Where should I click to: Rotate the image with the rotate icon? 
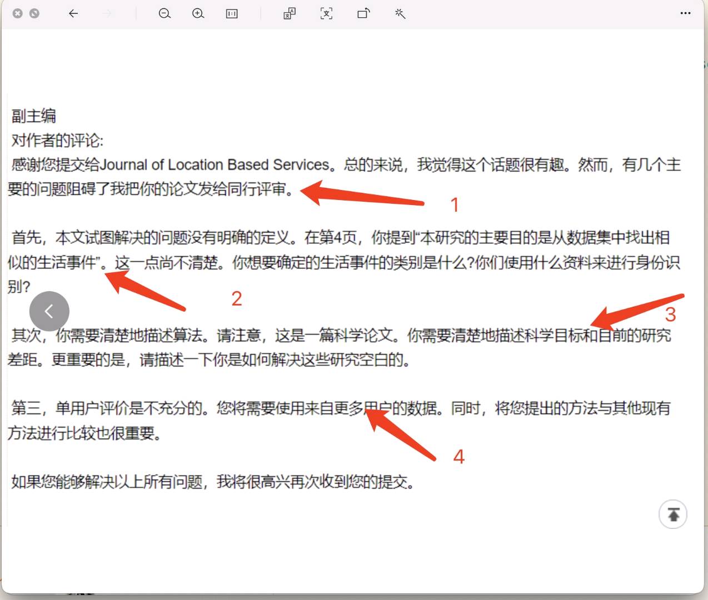pos(363,14)
